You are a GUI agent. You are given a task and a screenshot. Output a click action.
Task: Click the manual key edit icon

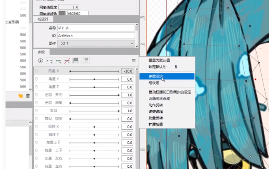[75, 61]
